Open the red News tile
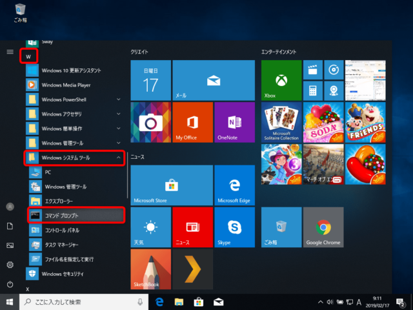This screenshot has width=413, height=310. (192, 227)
